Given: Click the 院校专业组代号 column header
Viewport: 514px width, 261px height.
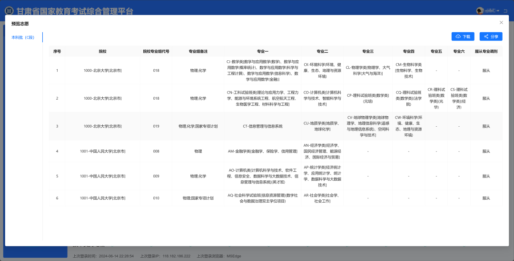Looking at the screenshot, I should click(156, 51).
